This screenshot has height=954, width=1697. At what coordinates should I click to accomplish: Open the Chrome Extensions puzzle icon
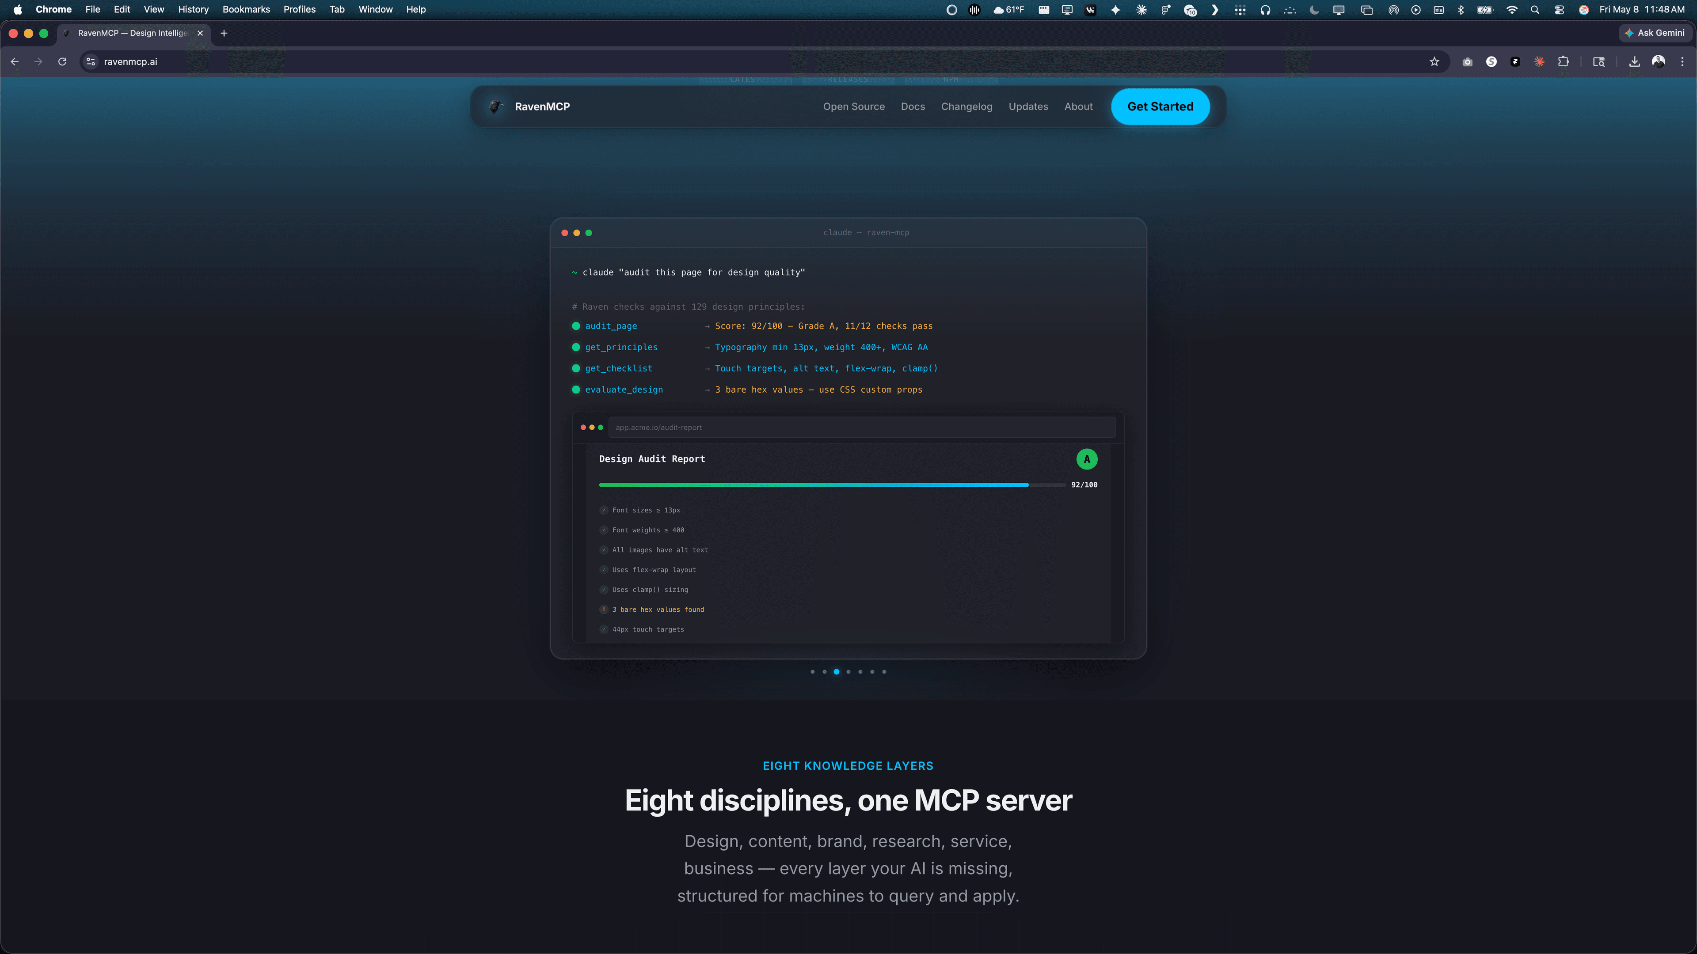point(1563,62)
